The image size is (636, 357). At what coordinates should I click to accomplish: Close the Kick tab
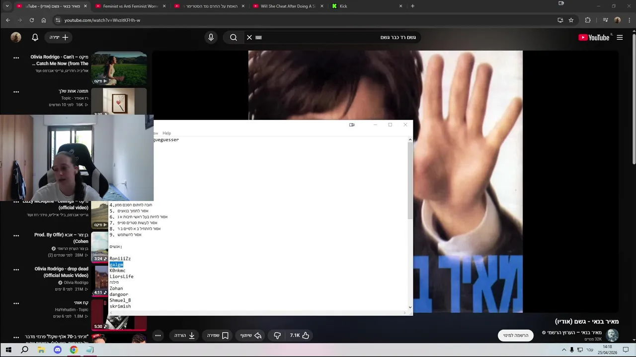(400, 6)
